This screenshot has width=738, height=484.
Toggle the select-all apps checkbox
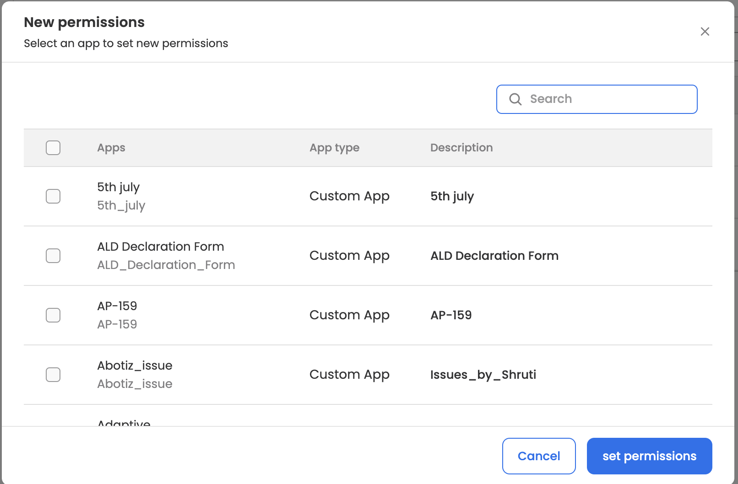click(x=53, y=148)
